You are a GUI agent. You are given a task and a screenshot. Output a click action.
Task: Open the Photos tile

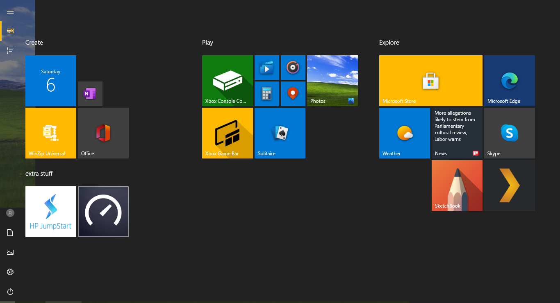point(332,81)
